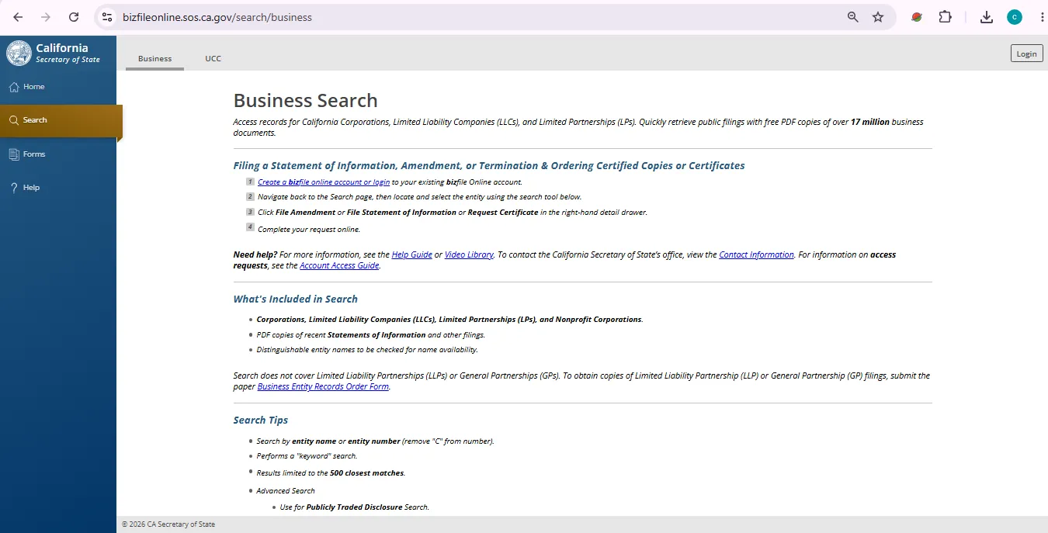Click the California state seal logo
The height and width of the screenshot is (533, 1048).
pyautogui.click(x=19, y=53)
